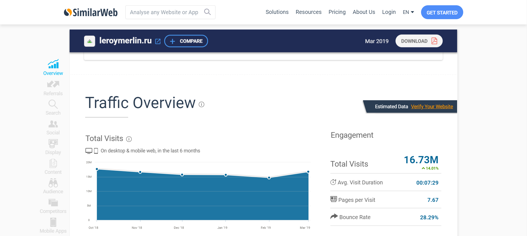Click the Overview chart icon in sidebar
The image size is (527, 236).
pos(53,64)
